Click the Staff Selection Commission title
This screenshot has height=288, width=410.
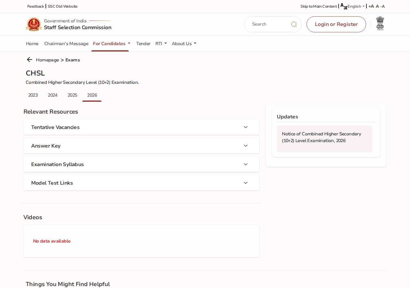[x=78, y=28]
